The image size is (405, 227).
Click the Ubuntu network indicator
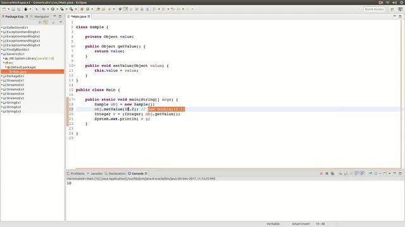click(x=388, y=3)
